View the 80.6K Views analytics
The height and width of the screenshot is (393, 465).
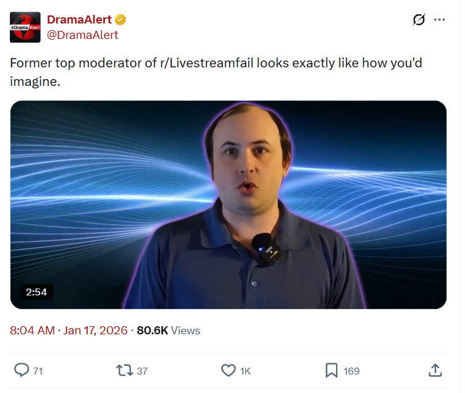(x=169, y=331)
